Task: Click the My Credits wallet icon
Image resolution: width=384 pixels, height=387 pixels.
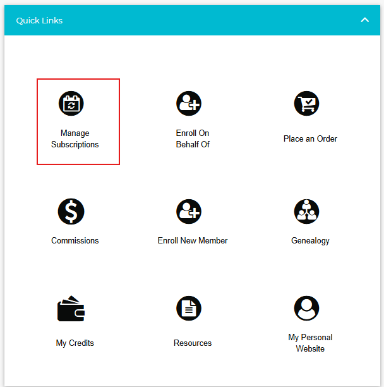Action: click(x=71, y=308)
